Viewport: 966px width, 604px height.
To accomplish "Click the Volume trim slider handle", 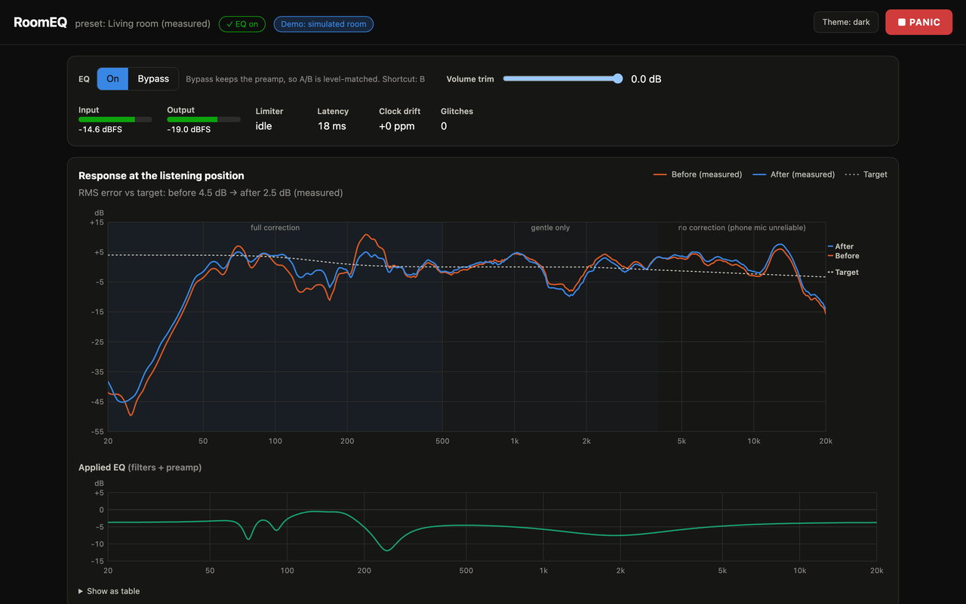I will pyautogui.click(x=618, y=79).
